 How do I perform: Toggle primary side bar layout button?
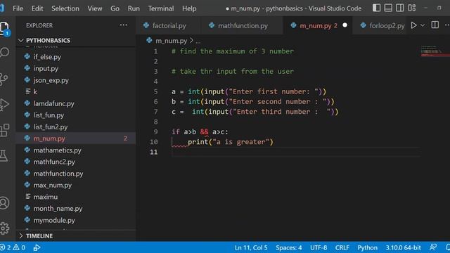coord(377,8)
